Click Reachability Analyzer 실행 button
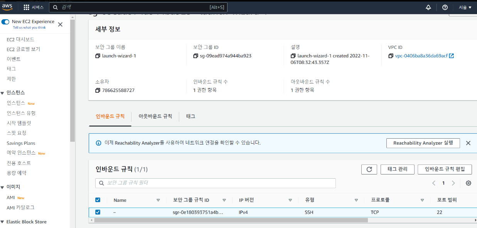Screen dimensions: 477x228 423,143
